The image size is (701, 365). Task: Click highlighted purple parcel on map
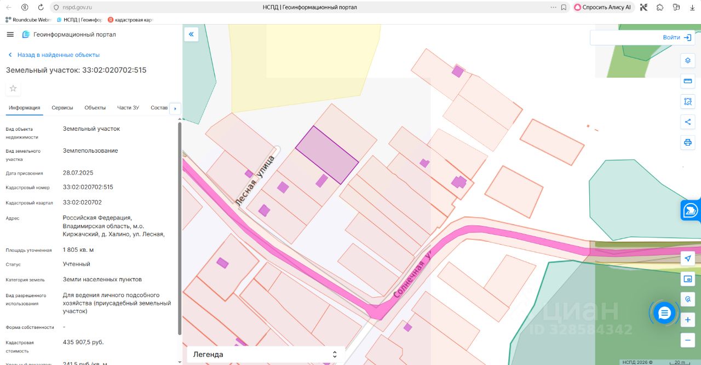327,155
